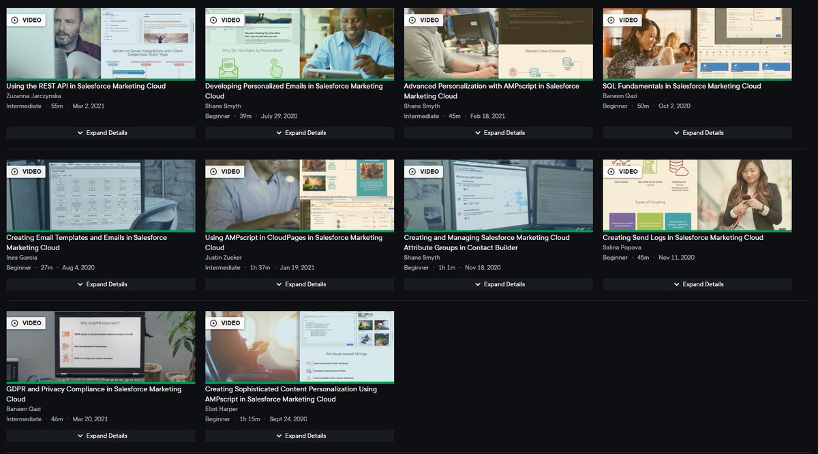Click VIDEO badge on Advanced Personalization AMPscript course
Image resolution: width=818 pixels, height=454 pixels.
[425, 20]
